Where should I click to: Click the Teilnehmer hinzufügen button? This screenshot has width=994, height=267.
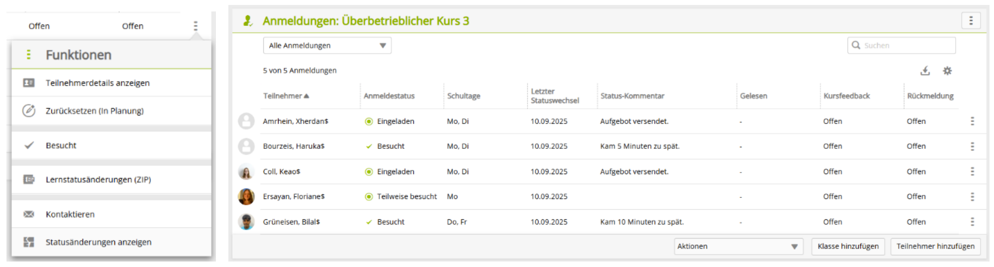935,246
